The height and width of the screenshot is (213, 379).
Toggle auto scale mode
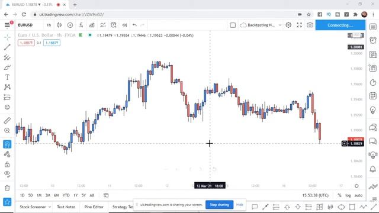click(358, 195)
